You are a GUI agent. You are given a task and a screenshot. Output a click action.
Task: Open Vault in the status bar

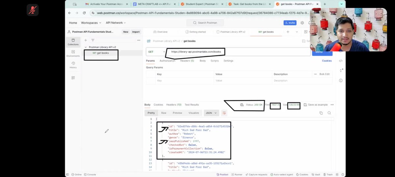point(316,174)
